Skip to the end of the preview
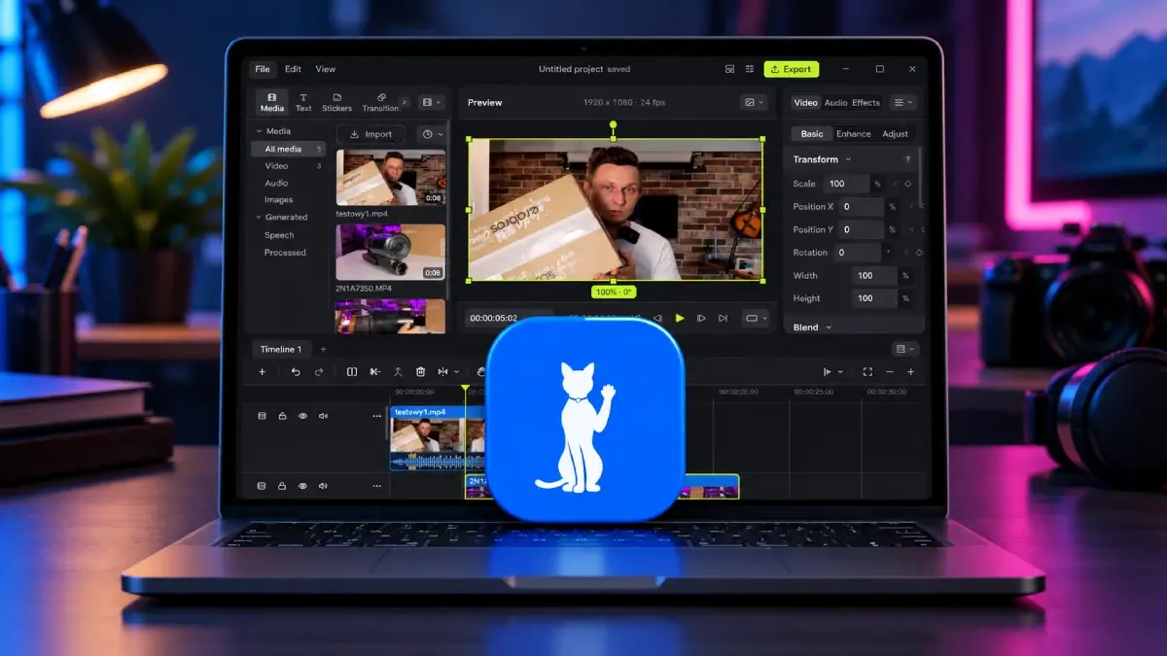The image size is (1167, 656). pos(723,318)
